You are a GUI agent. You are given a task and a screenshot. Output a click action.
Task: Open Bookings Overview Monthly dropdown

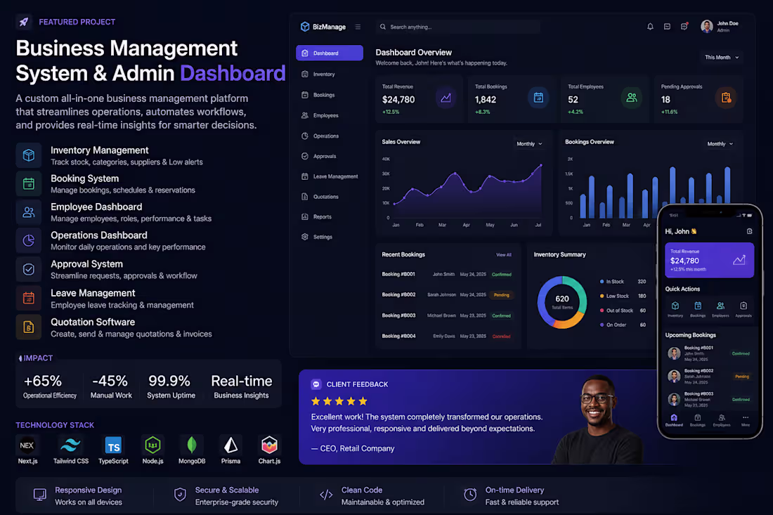click(720, 144)
